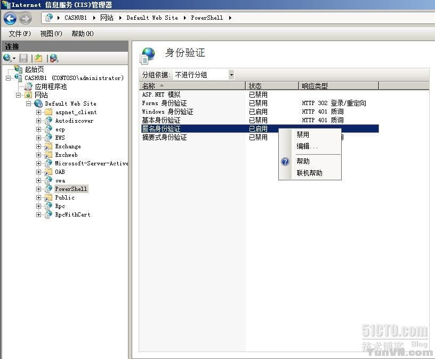Click the Rpc application icon

[49, 206]
